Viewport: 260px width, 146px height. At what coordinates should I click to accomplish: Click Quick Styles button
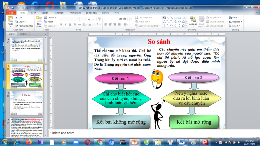pyautogui.click(x=201, y=22)
